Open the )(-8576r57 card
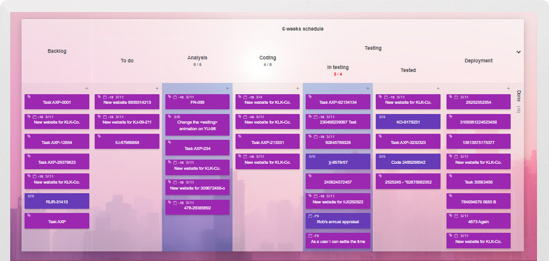The width and height of the screenshot is (549, 261). click(338, 161)
